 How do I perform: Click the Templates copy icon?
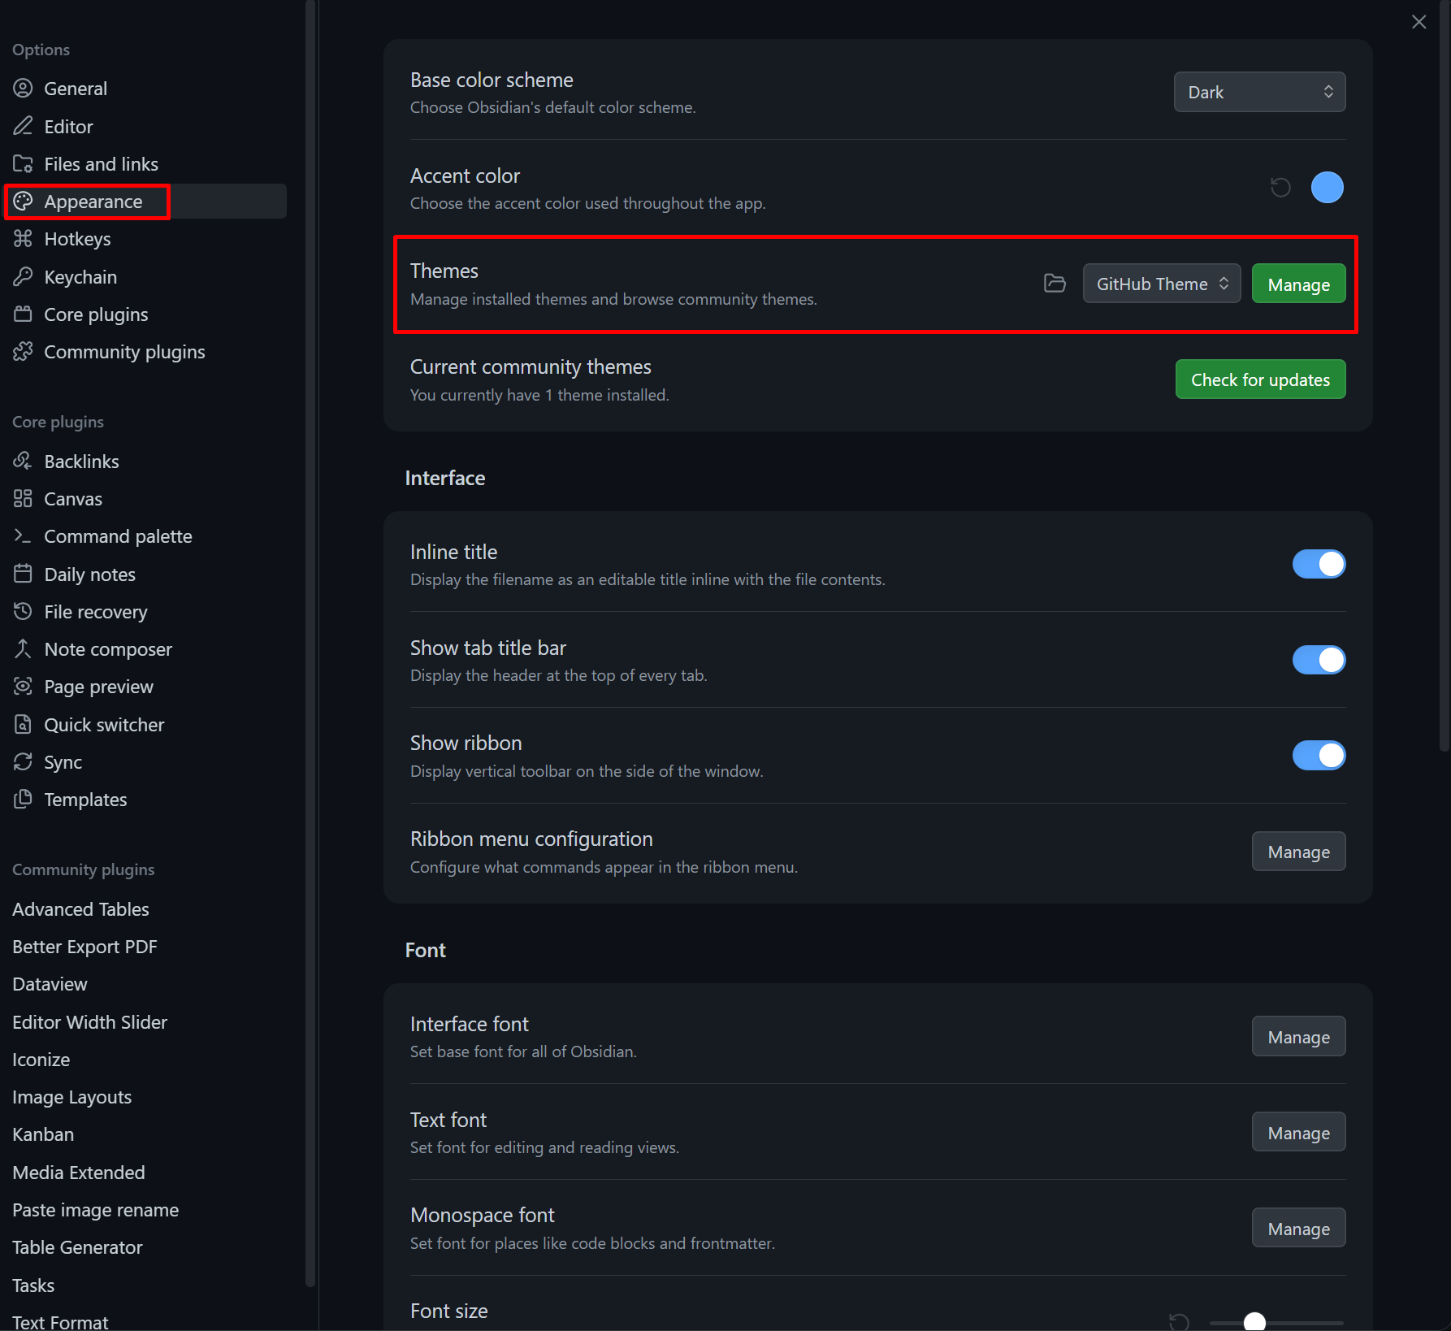[23, 799]
